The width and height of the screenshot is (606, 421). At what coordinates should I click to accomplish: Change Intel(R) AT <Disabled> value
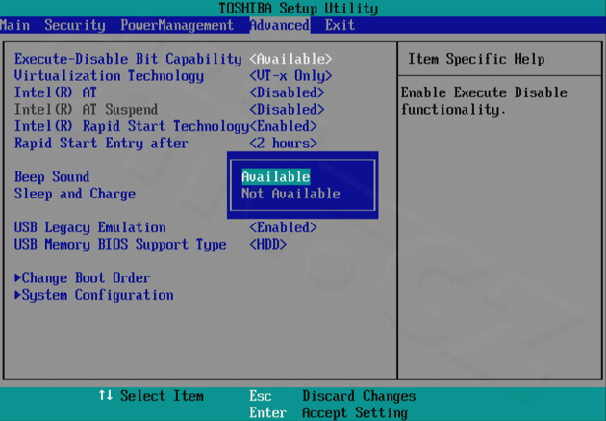coord(287,92)
